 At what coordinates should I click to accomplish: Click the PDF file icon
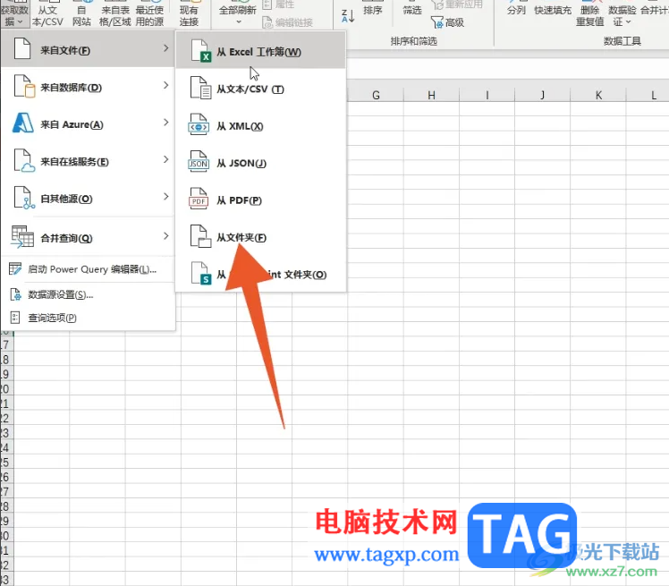(199, 199)
